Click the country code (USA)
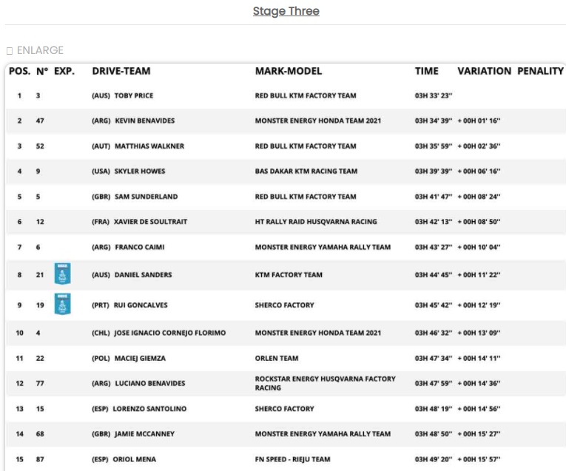The height and width of the screenshot is (471, 566). coord(101,172)
